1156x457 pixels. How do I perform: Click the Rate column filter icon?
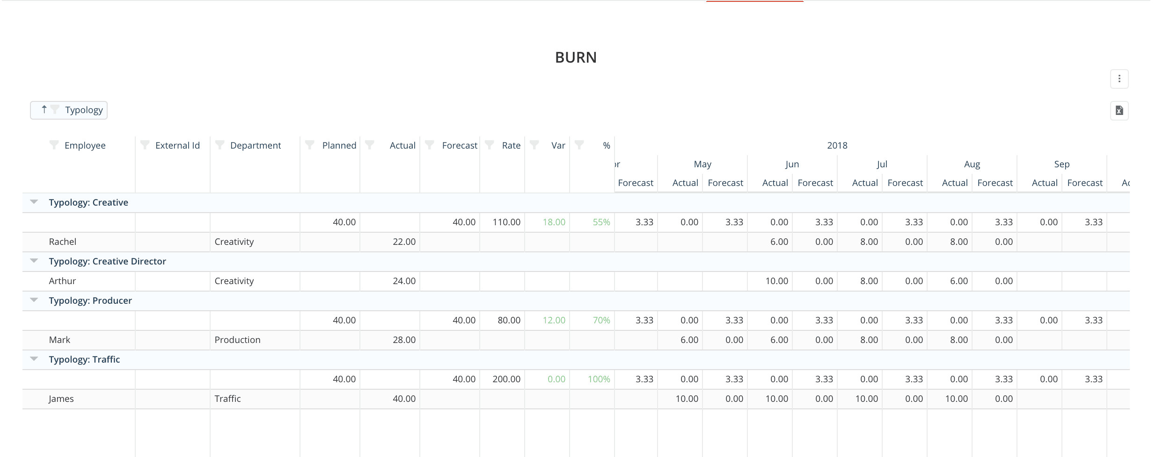(490, 145)
